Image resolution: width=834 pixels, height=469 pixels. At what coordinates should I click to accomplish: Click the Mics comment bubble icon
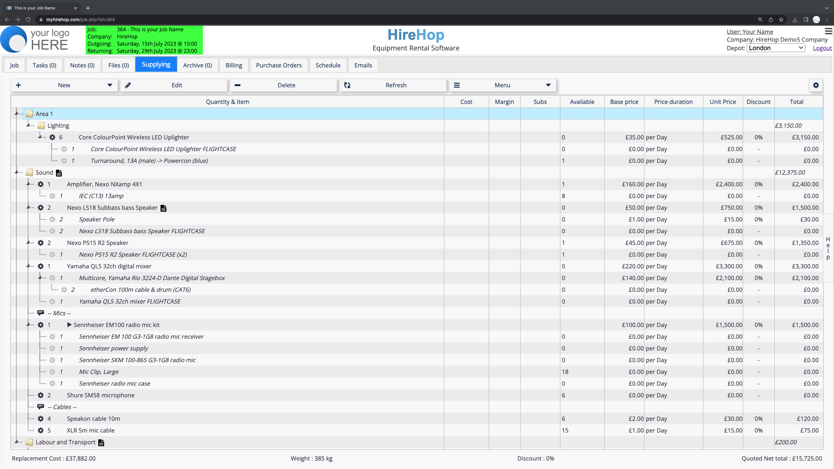pyautogui.click(x=41, y=313)
